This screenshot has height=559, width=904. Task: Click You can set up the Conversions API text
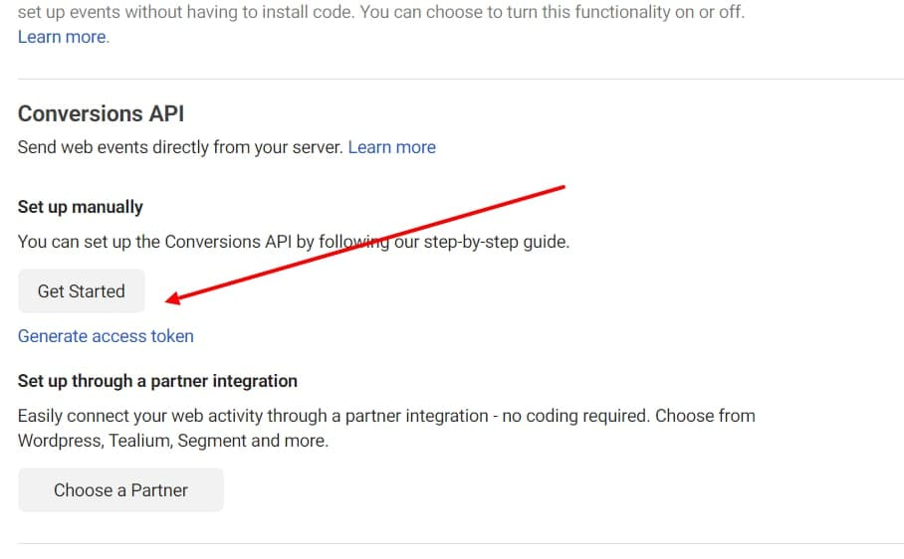[159, 242]
